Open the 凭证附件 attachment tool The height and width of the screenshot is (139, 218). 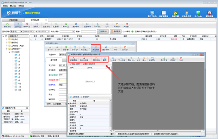click(x=96, y=48)
